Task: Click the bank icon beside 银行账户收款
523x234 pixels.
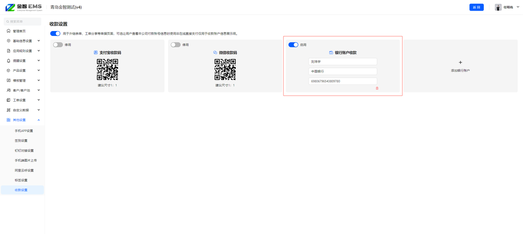Action: pos(331,53)
